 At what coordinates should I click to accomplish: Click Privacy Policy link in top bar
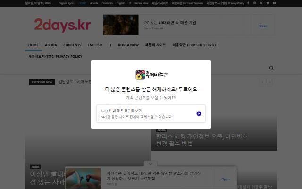pyautogui.click(x=226, y=3)
